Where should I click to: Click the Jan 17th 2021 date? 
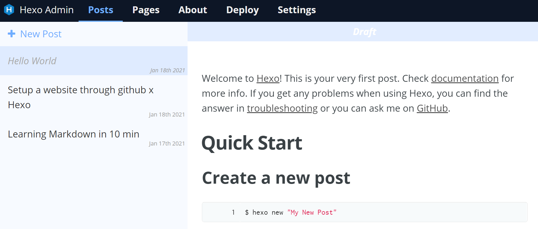(167, 143)
